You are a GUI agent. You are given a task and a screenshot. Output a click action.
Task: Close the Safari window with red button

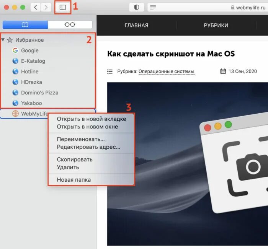pos(7,7)
